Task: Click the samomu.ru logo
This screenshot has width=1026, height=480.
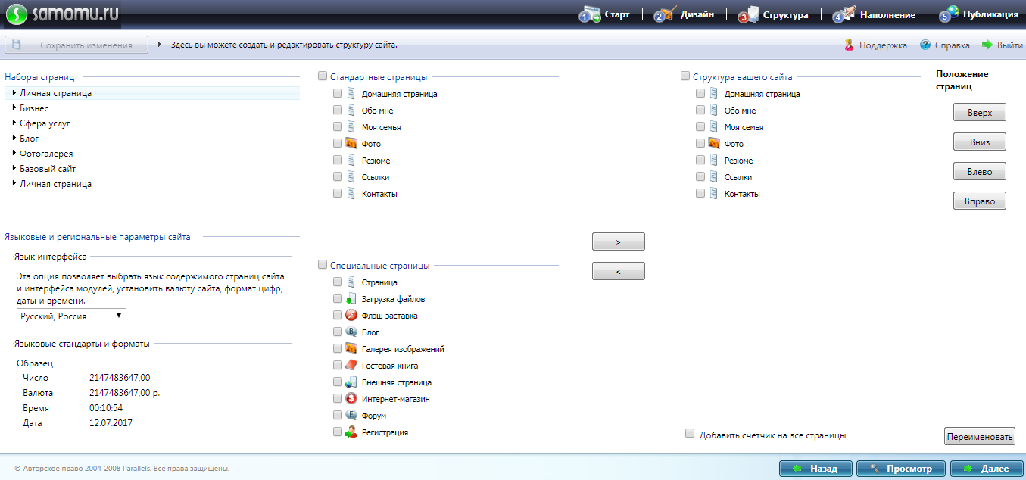Action: (62, 14)
